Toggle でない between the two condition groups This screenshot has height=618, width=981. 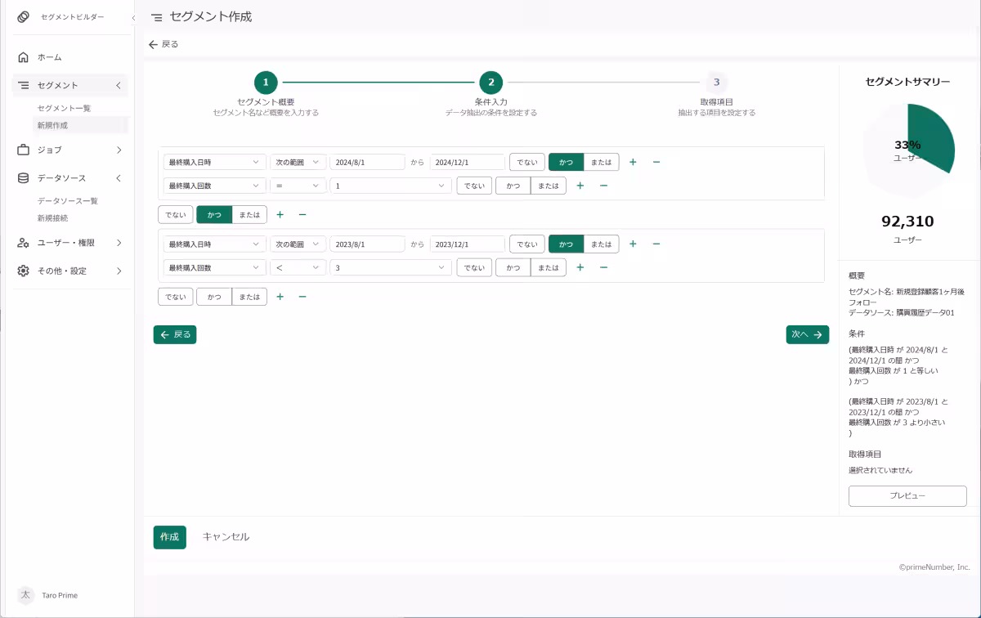(176, 215)
